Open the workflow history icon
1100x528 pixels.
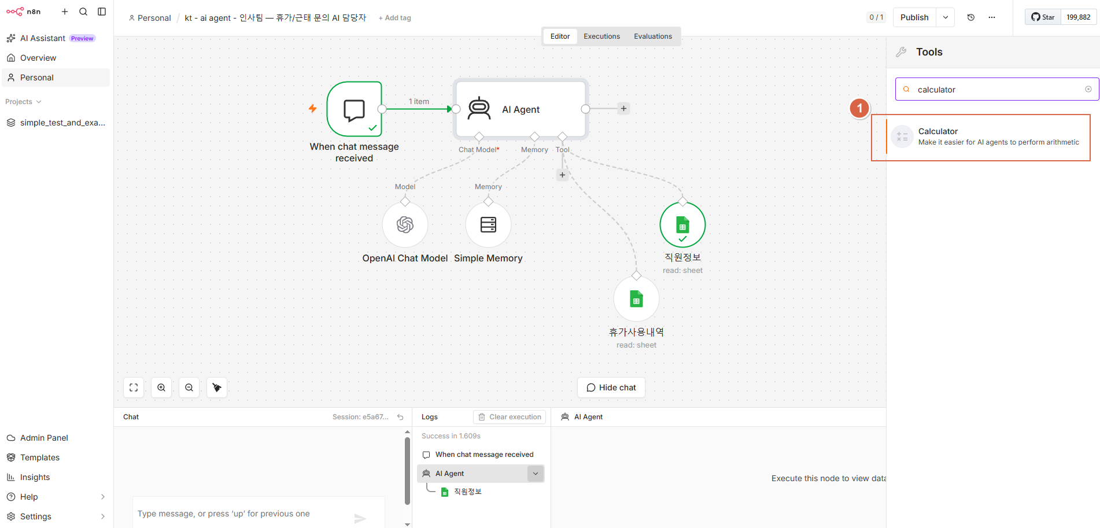point(971,17)
